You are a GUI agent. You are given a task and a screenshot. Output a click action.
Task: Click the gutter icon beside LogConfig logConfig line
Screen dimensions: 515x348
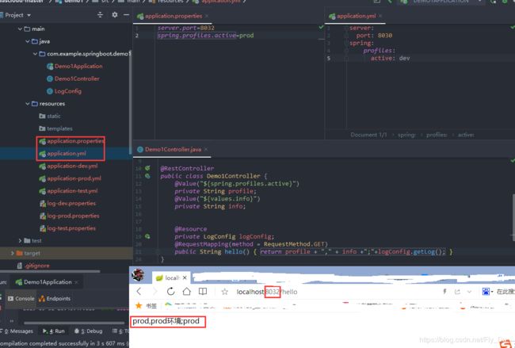tap(147, 236)
